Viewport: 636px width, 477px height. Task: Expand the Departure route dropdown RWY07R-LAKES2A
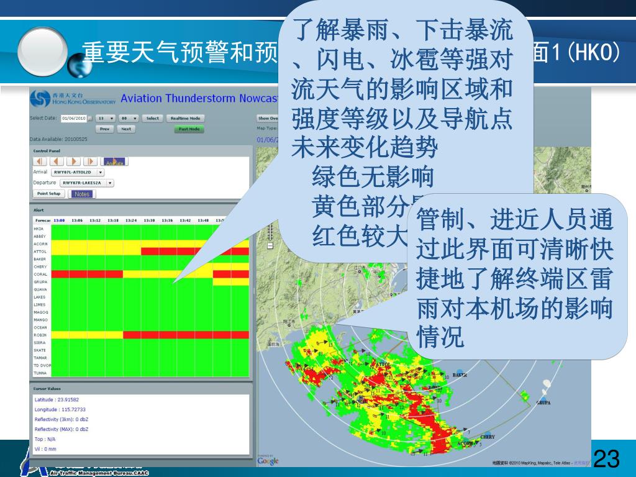tap(87, 183)
